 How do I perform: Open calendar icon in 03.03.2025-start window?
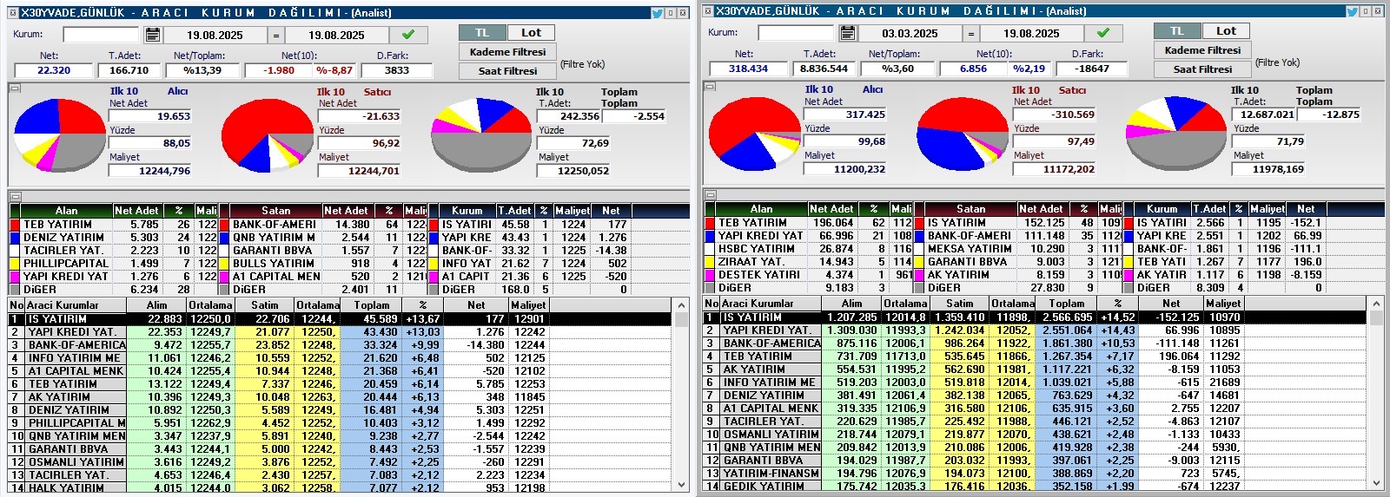[847, 33]
